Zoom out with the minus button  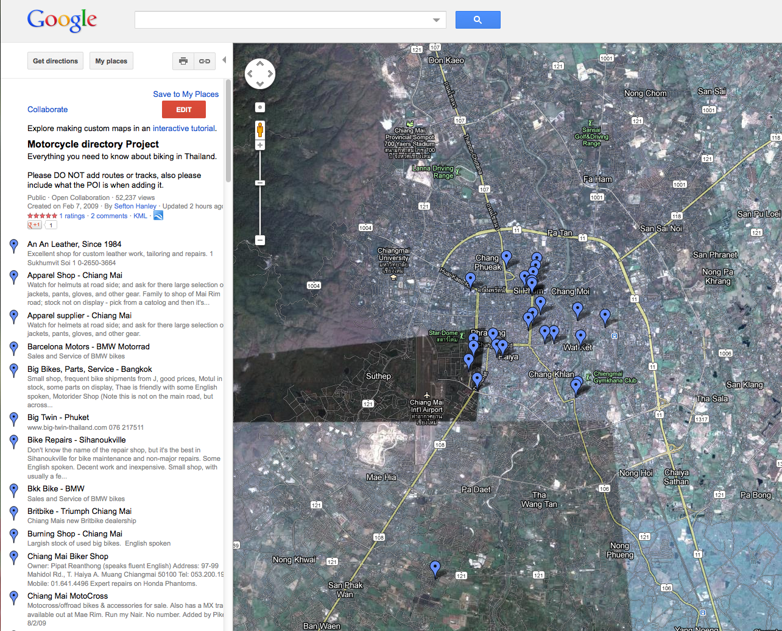pyautogui.click(x=260, y=240)
